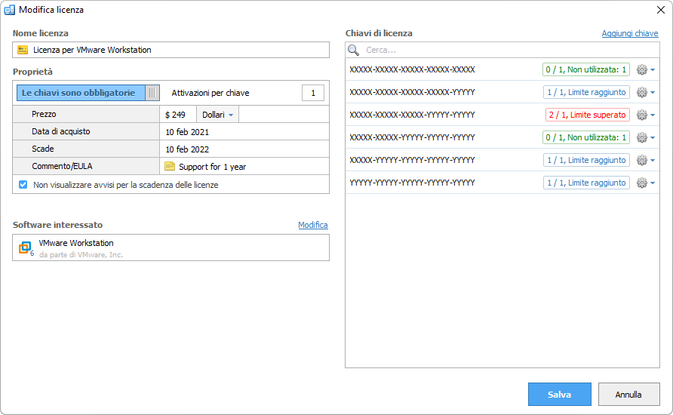
Task: Click the VMware Workstation software icon
Action: (26, 247)
